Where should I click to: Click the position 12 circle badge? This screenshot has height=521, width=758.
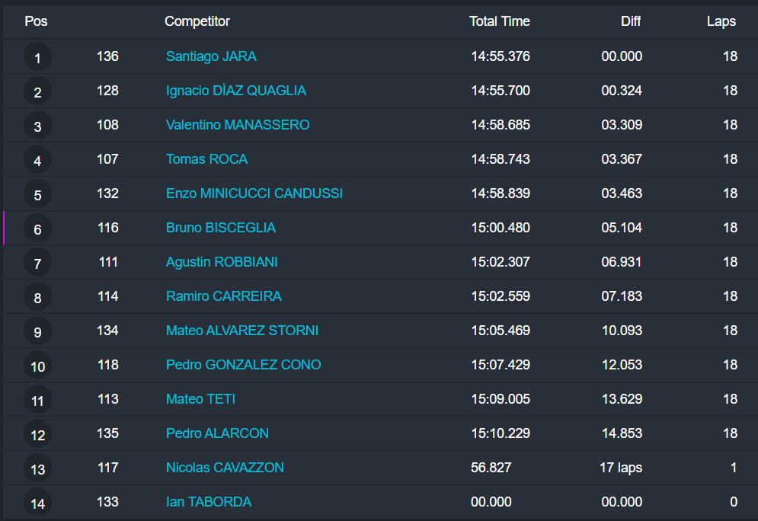37,434
